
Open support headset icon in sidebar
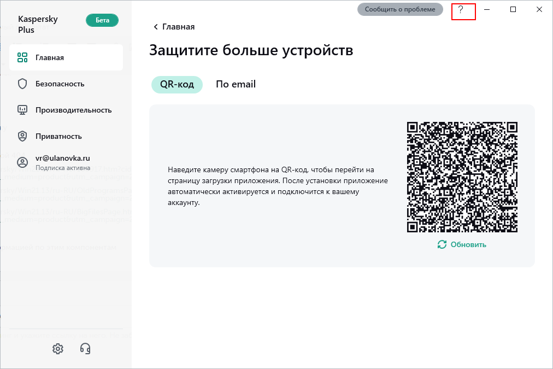(85, 349)
